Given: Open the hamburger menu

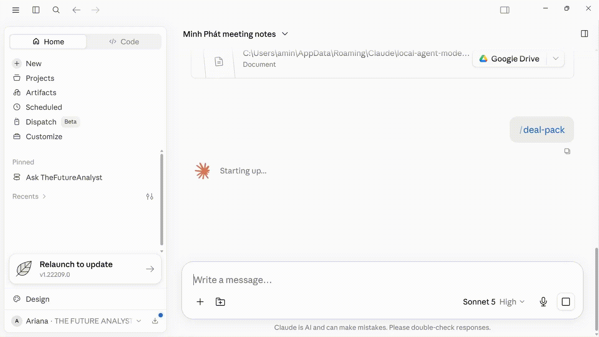Looking at the screenshot, I should (16, 10).
